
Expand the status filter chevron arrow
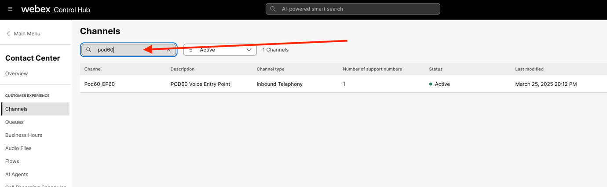click(x=249, y=50)
